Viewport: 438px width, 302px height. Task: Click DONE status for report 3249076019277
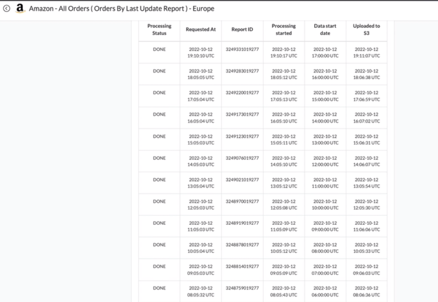tap(159, 158)
